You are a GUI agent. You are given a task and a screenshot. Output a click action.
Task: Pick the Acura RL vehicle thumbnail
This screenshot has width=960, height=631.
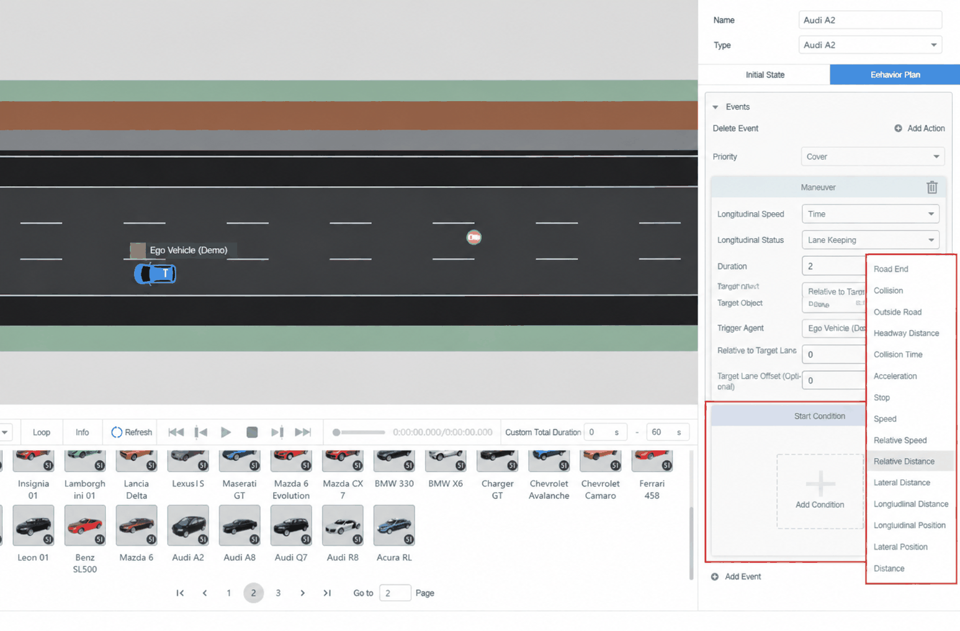pyautogui.click(x=394, y=526)
